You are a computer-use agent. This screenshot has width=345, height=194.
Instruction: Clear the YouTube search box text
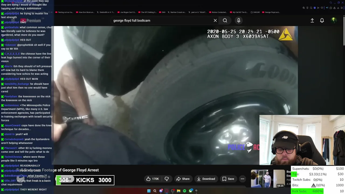[x=215, y=20]
